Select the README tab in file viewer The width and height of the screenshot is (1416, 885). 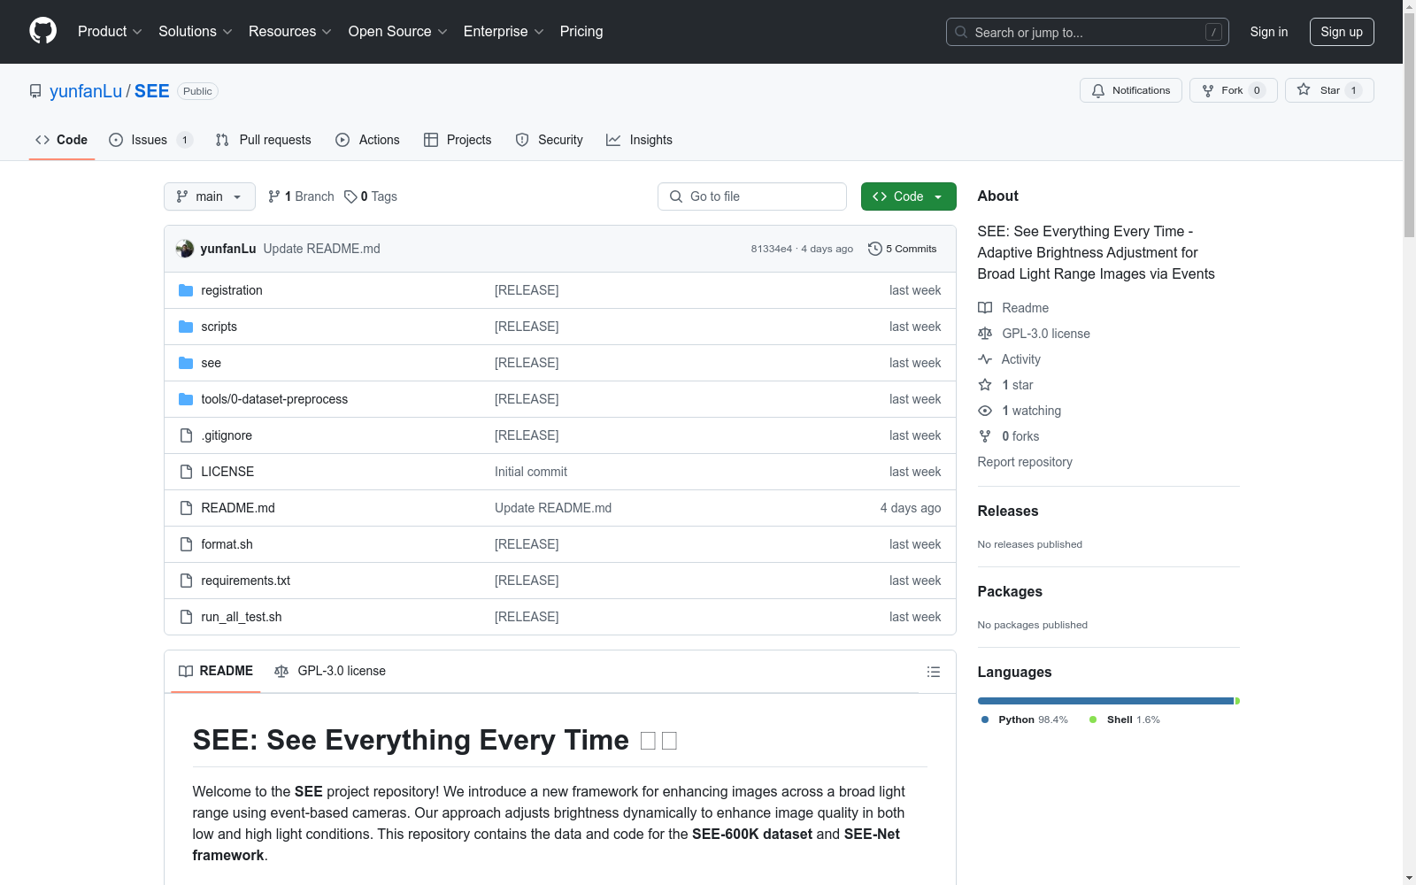[216, 671]
